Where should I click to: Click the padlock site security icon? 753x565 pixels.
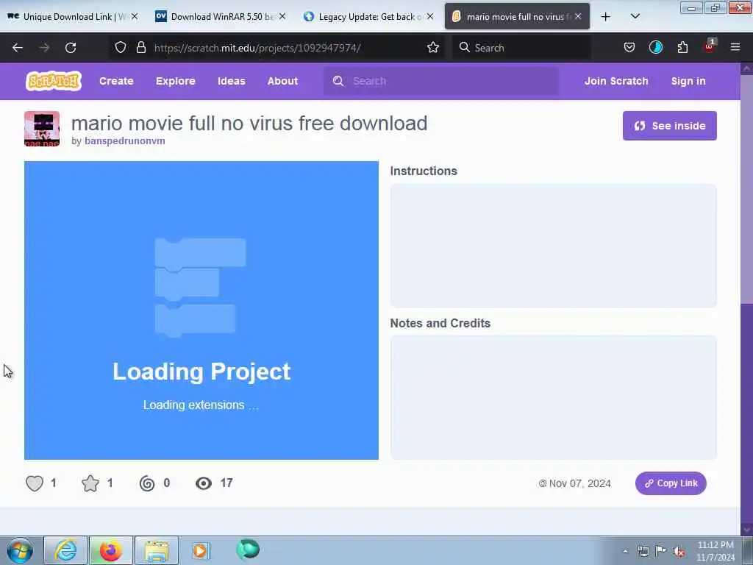[140, 47]
